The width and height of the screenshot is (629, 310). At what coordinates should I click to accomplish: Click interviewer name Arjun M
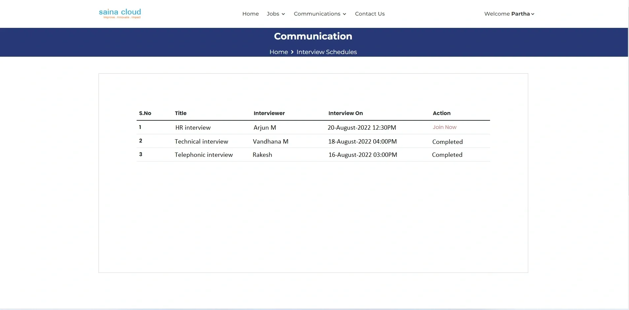tap(265, 128)
